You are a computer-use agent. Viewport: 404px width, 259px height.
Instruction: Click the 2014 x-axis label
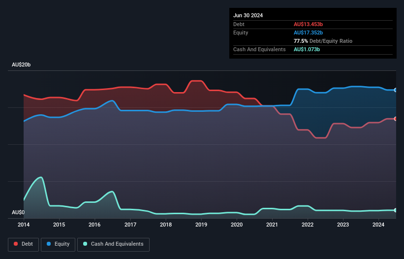[x=24, y=225]
